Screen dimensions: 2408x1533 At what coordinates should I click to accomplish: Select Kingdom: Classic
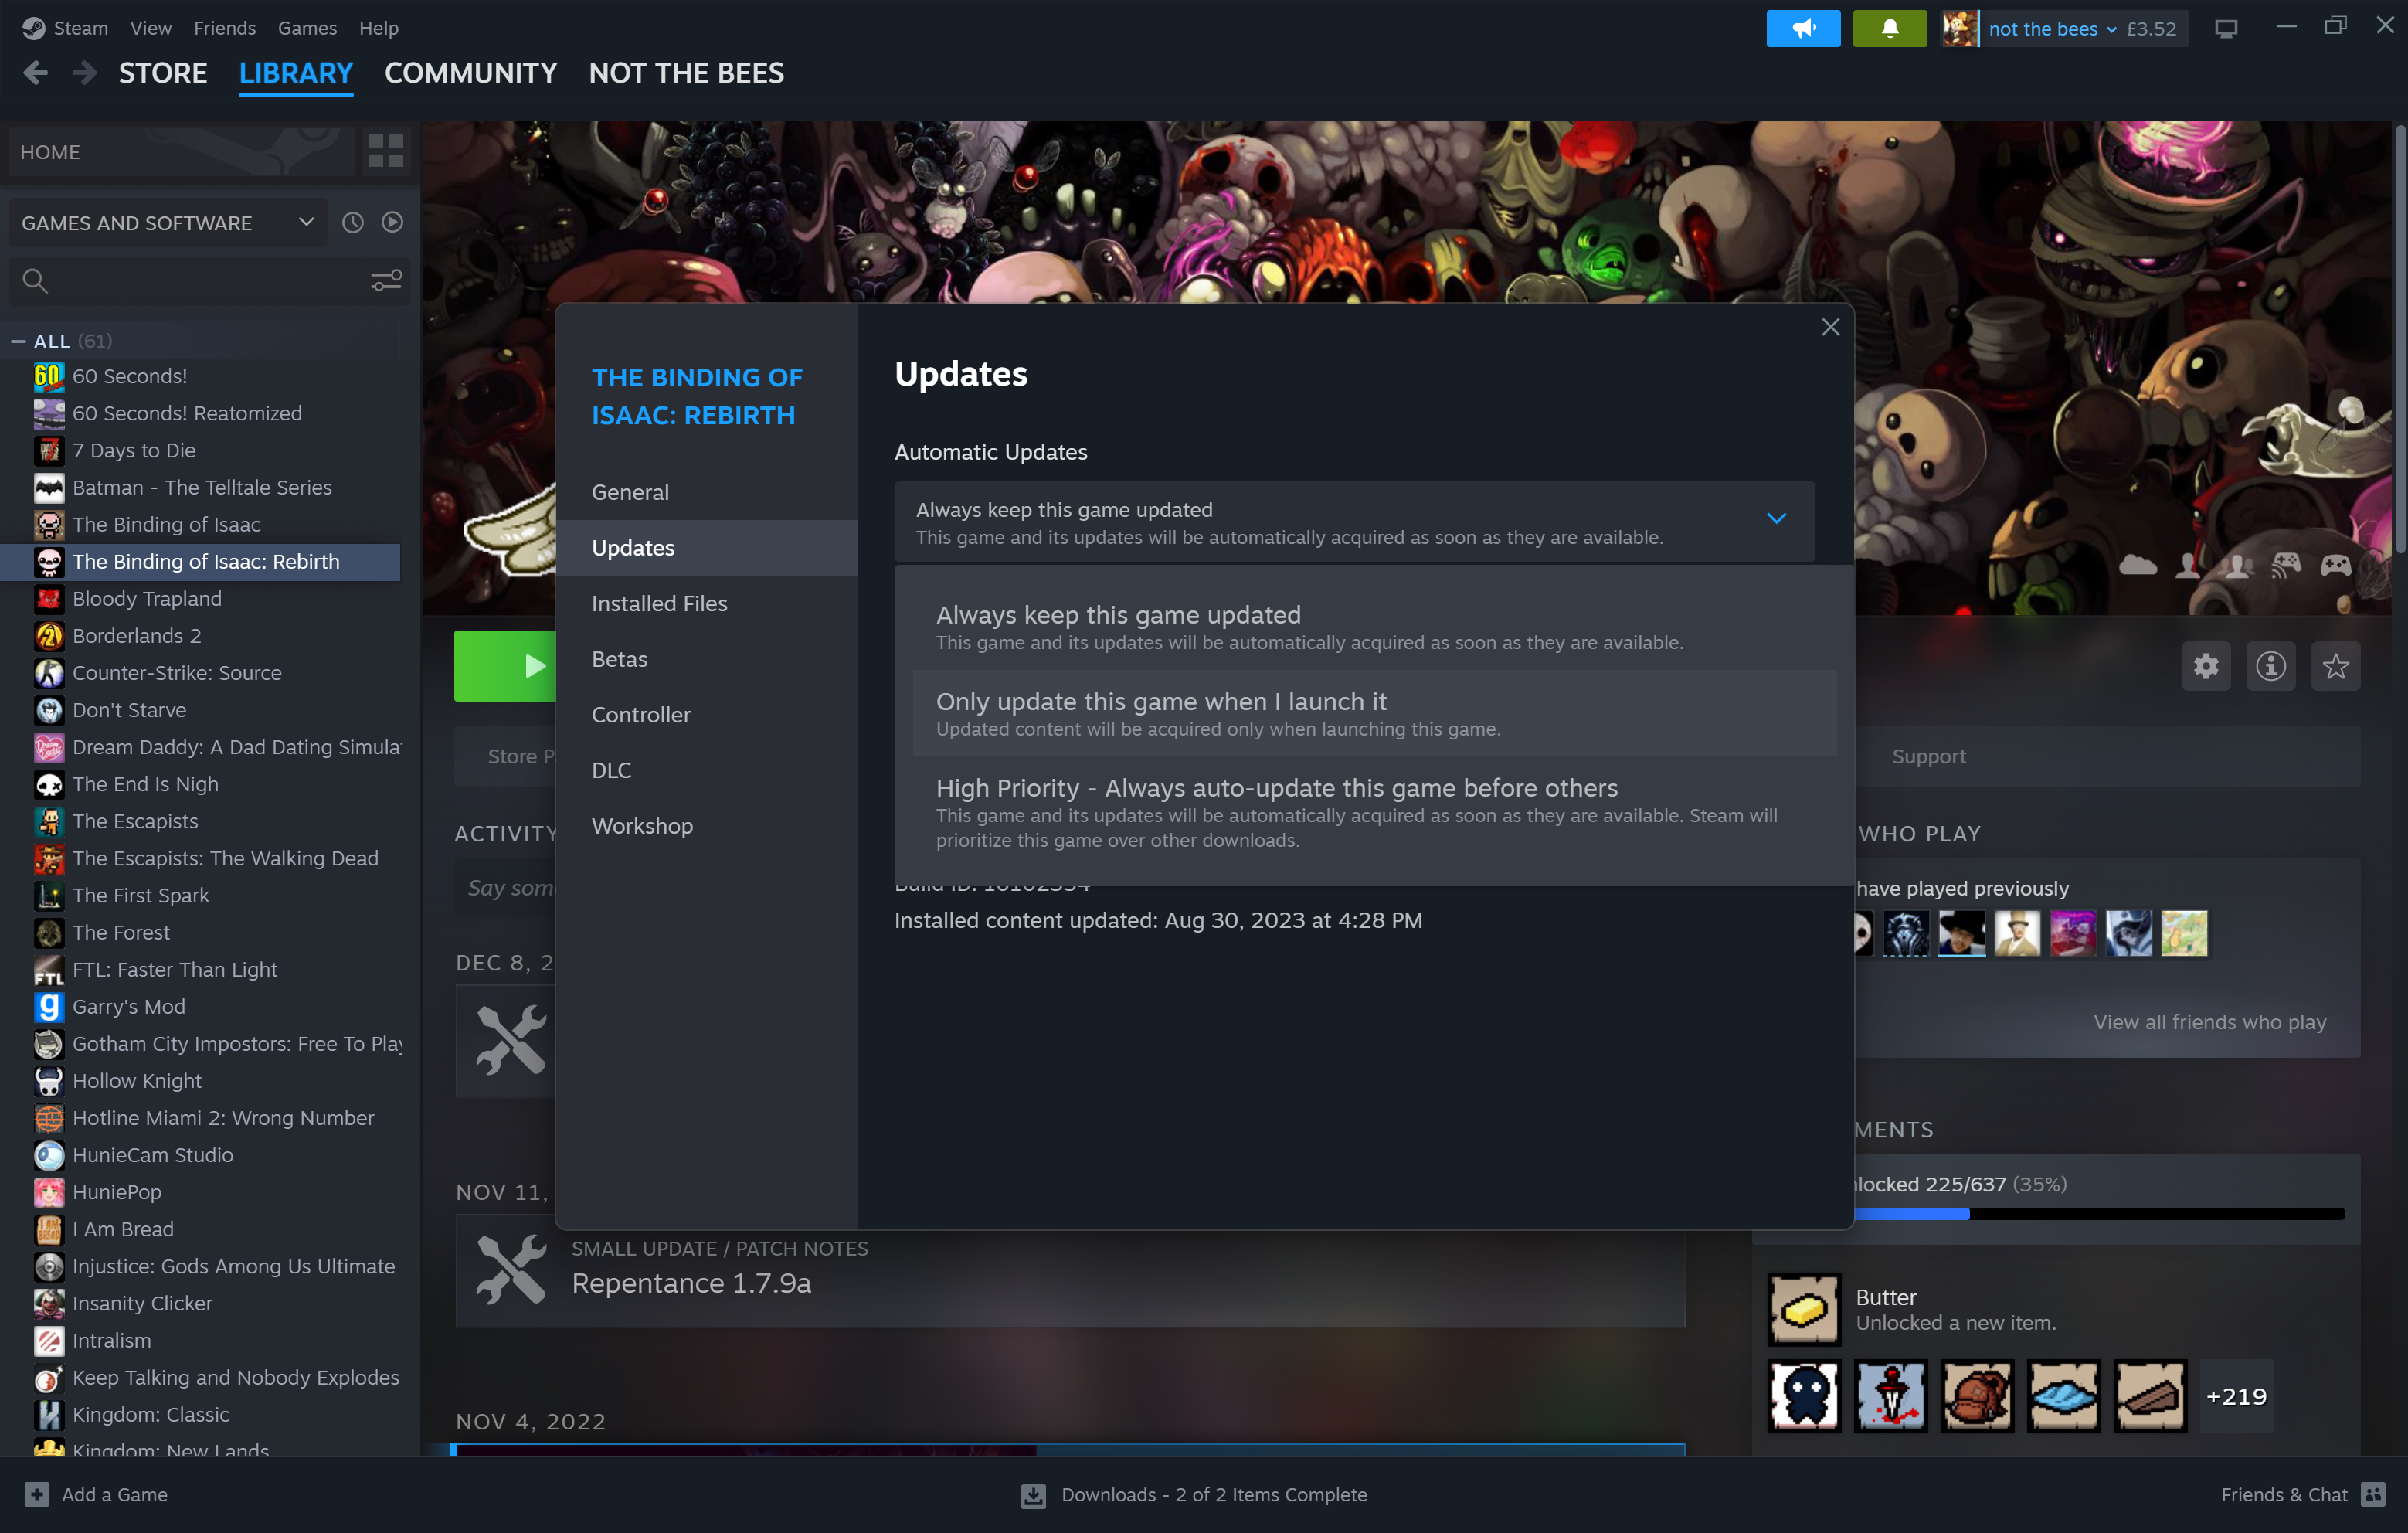pyautogui.click(x=200, y=1415)
